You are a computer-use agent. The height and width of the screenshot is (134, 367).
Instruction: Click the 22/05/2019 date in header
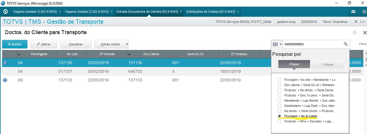point(309,22)
